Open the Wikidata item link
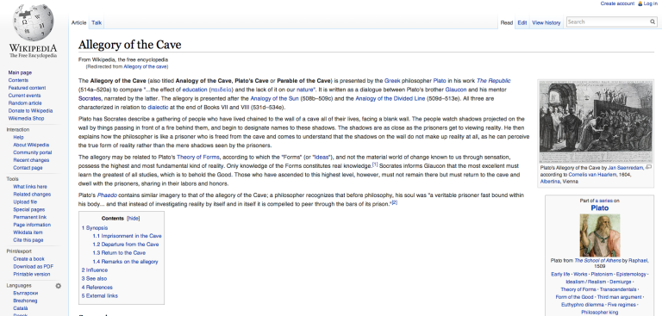 (x=28, y=232)
